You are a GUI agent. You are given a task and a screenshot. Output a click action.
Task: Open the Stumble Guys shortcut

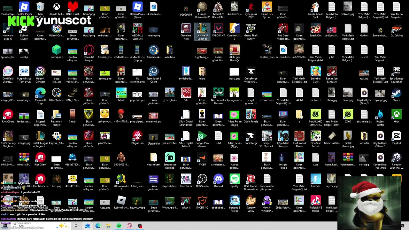(x=315, y=75)
